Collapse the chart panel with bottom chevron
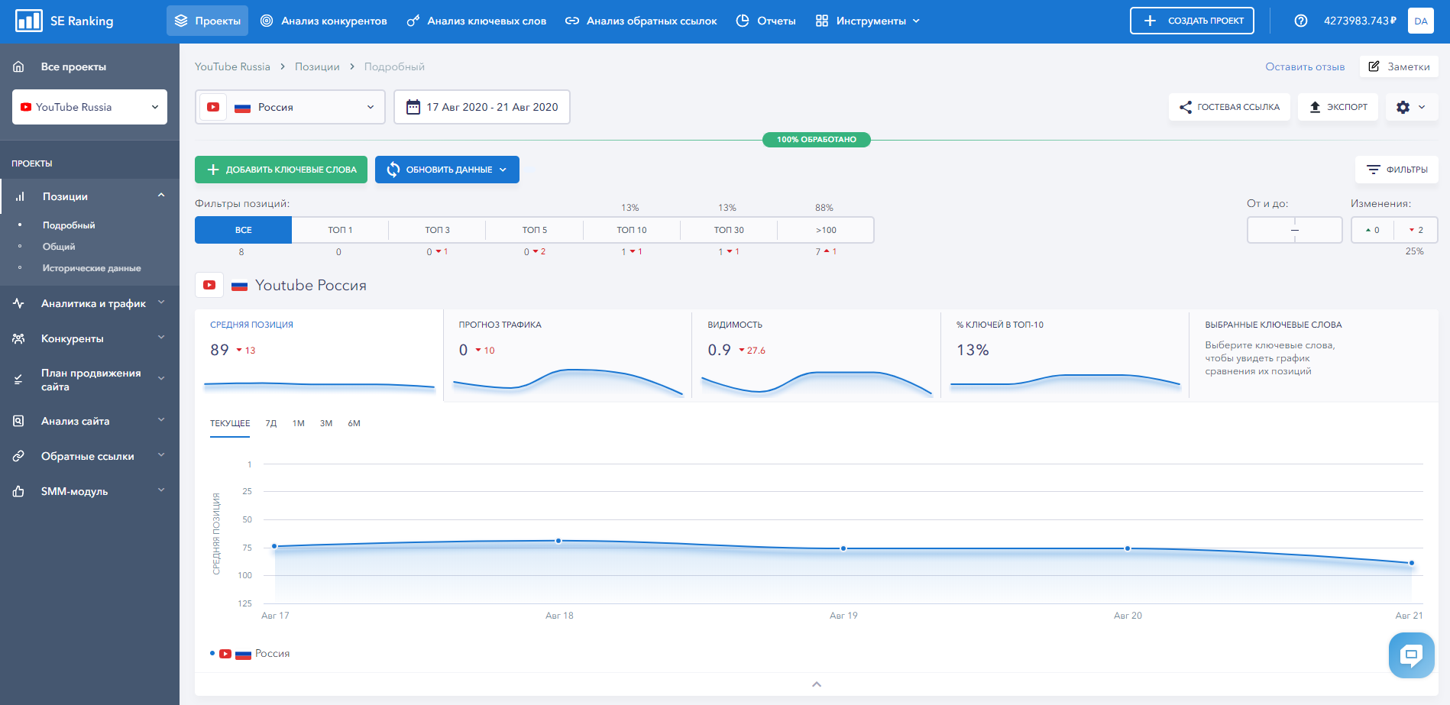 [817, 684]
